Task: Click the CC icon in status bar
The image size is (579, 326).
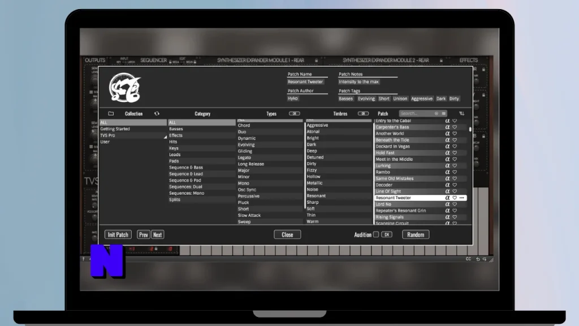Action: (468, 259)
